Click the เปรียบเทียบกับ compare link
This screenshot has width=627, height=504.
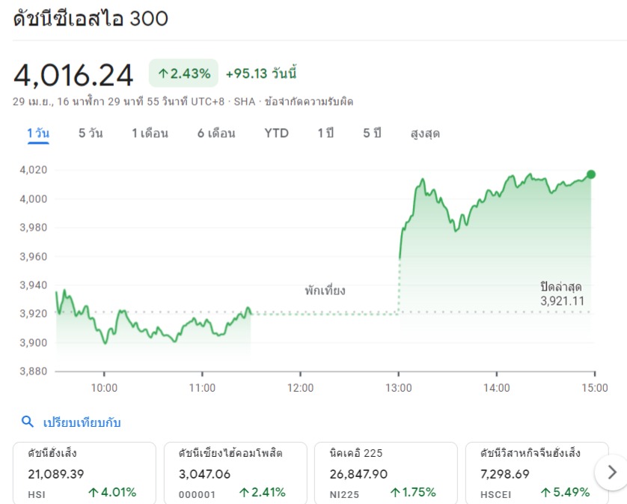(81, 422)
